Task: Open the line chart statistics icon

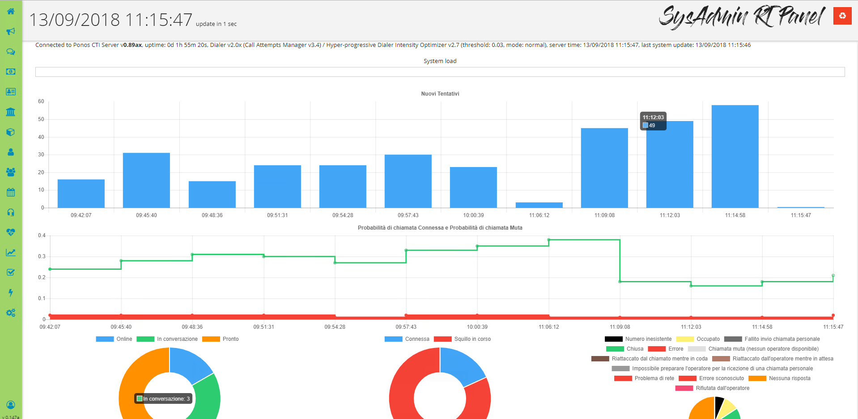Action: (11, 252)
